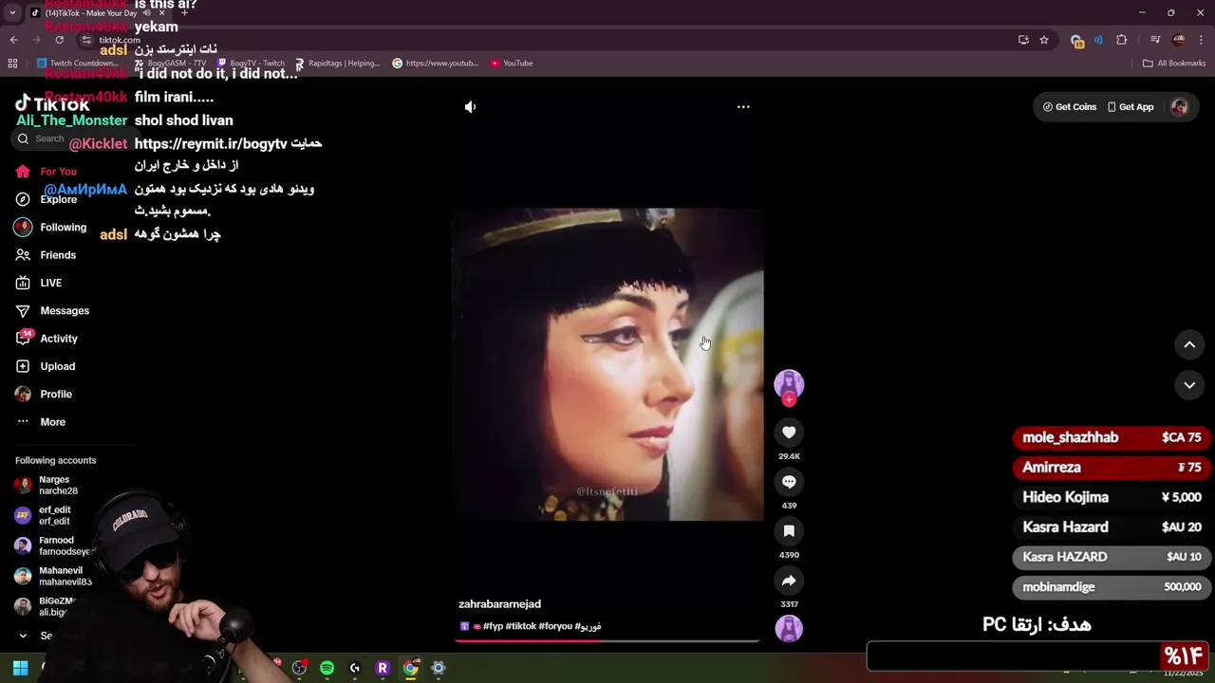Open the extension with 19 badge
This screenshot has width=1215, height=683.
click(1076, 41)
